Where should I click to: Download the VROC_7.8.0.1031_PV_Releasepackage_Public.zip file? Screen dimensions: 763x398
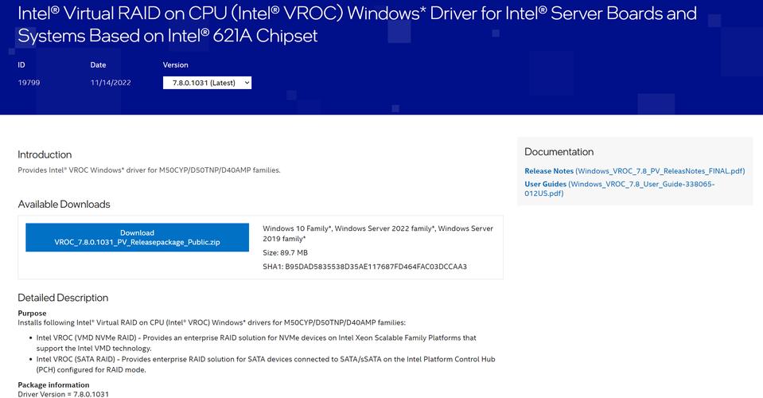(137, 237)
